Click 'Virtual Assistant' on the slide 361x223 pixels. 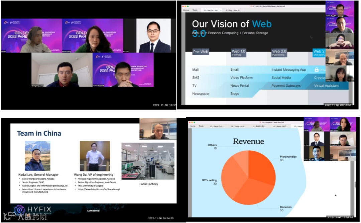tap(326, 86)
